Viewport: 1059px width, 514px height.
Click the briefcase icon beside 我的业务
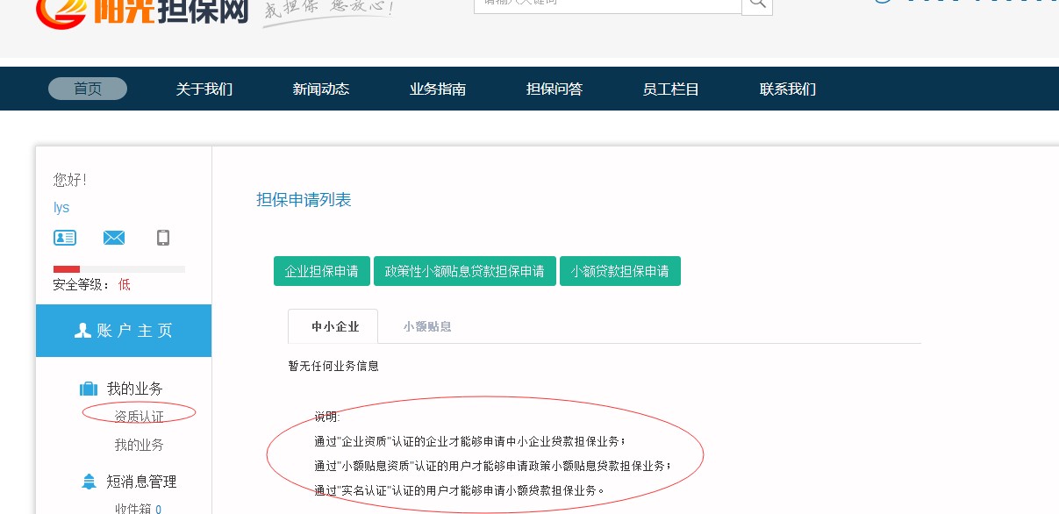[89, 389]
